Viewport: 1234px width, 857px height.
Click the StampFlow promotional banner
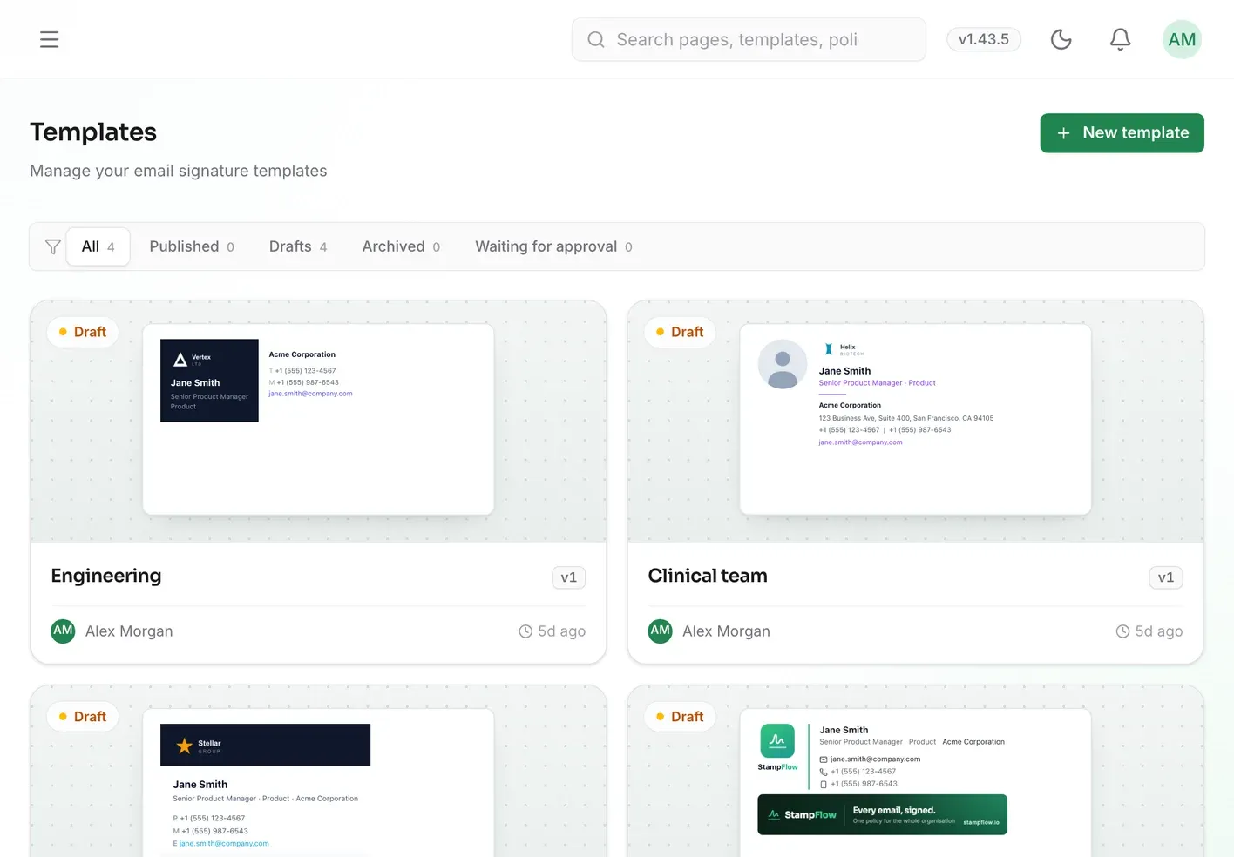tap(882, 814)
